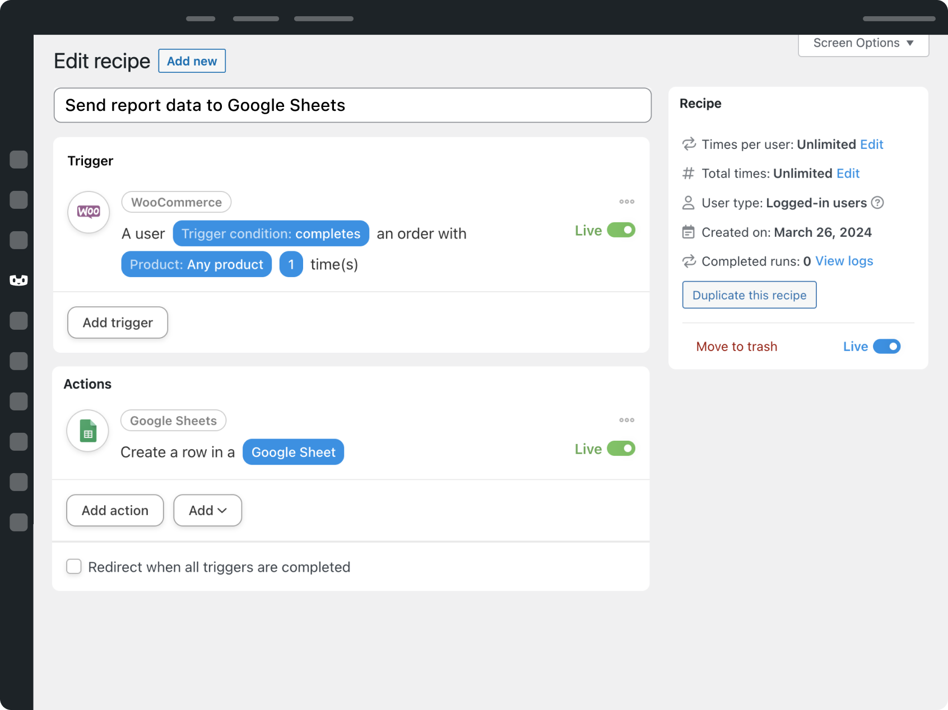Click the Google Sheets action icon

click(87, 431)
